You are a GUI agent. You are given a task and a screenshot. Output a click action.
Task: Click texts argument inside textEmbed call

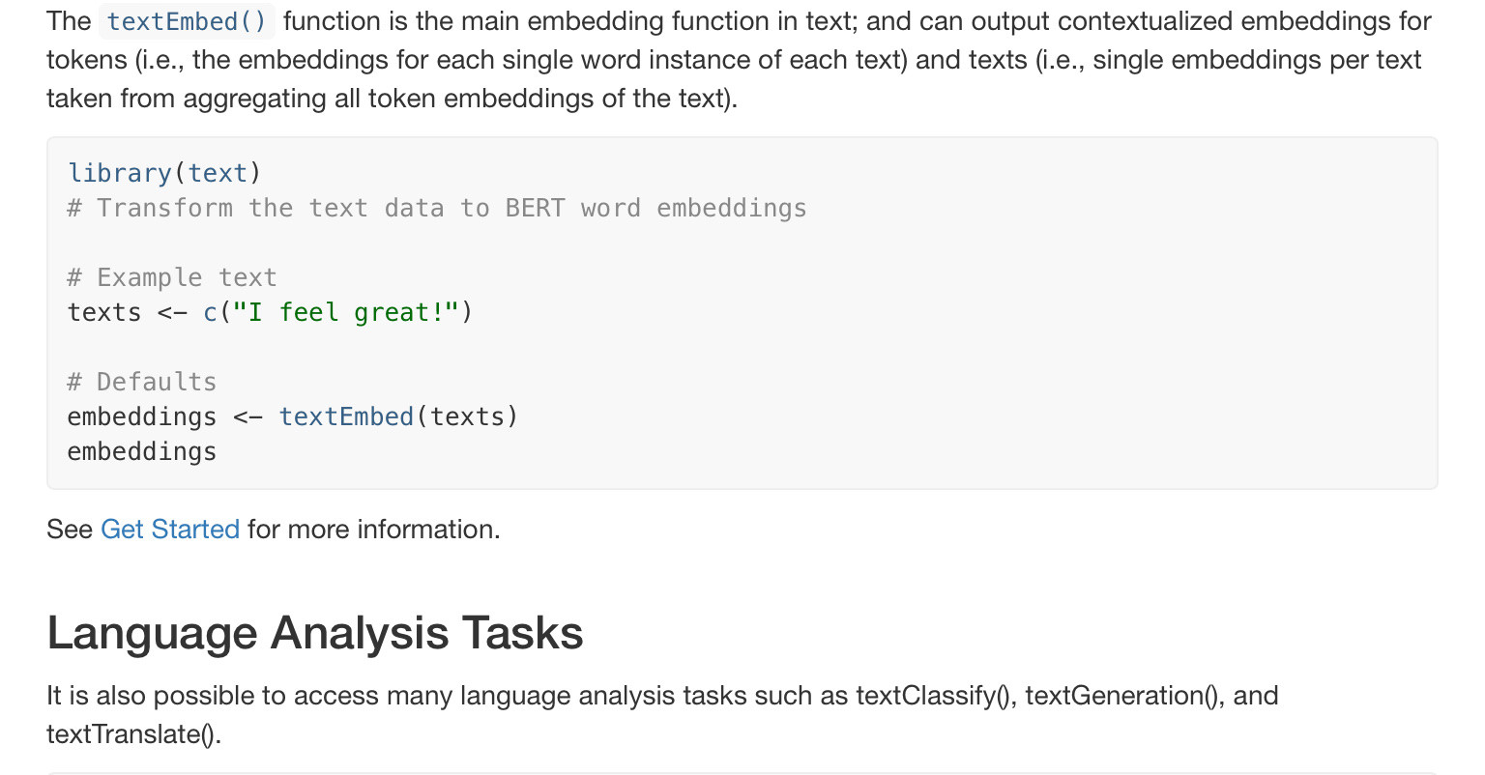(468, 416)
